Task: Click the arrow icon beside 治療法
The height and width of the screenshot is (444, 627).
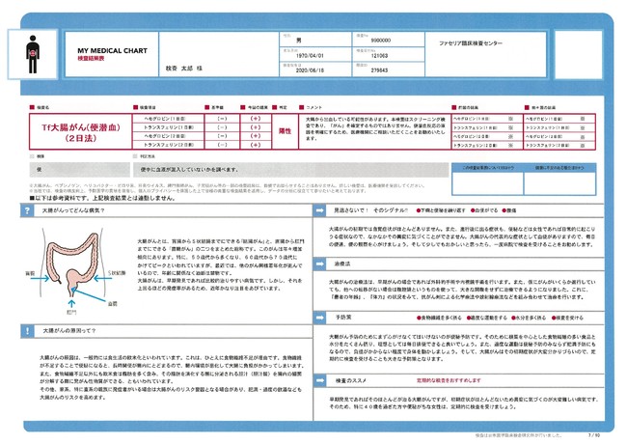Action: [320, 264]
